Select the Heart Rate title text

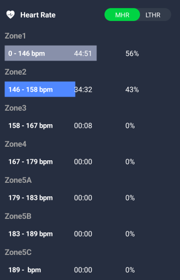(38, 15)
